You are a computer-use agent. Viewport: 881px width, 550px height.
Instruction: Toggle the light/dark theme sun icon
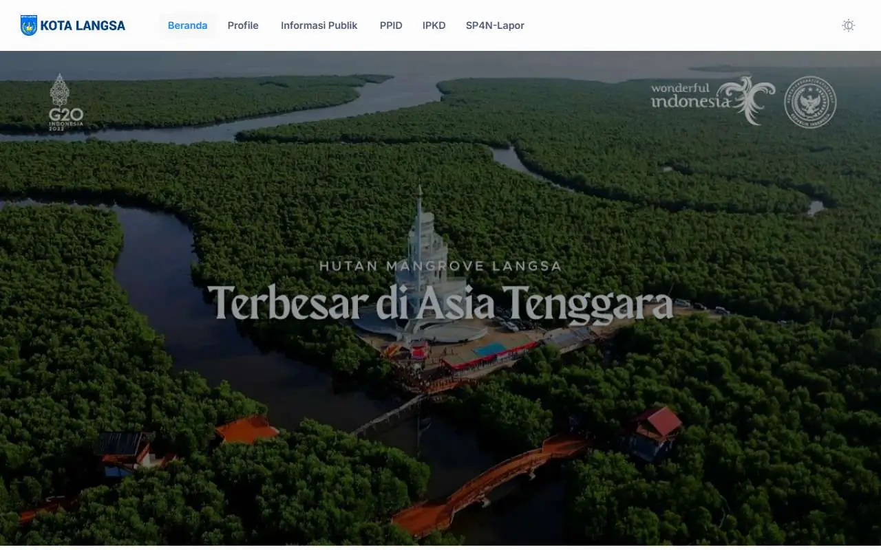pos(848,25)
